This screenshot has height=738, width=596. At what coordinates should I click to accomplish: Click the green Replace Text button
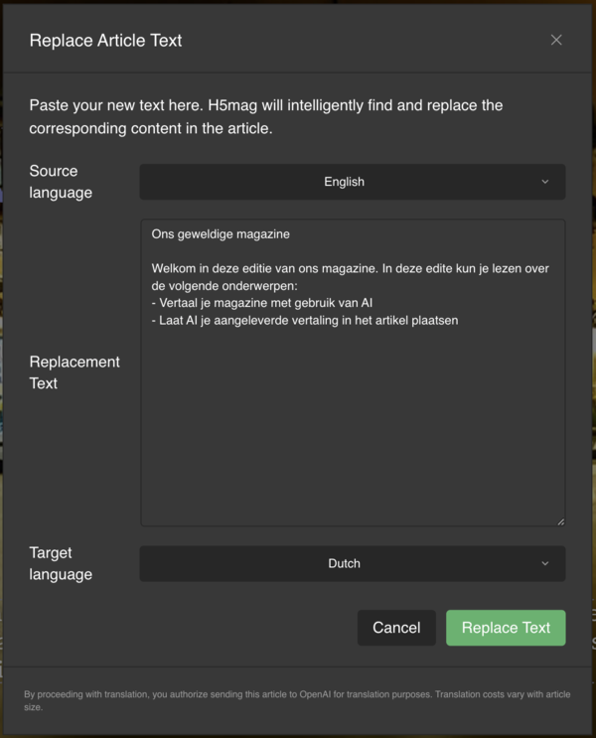pyautogui.click(x=506, y=628)
